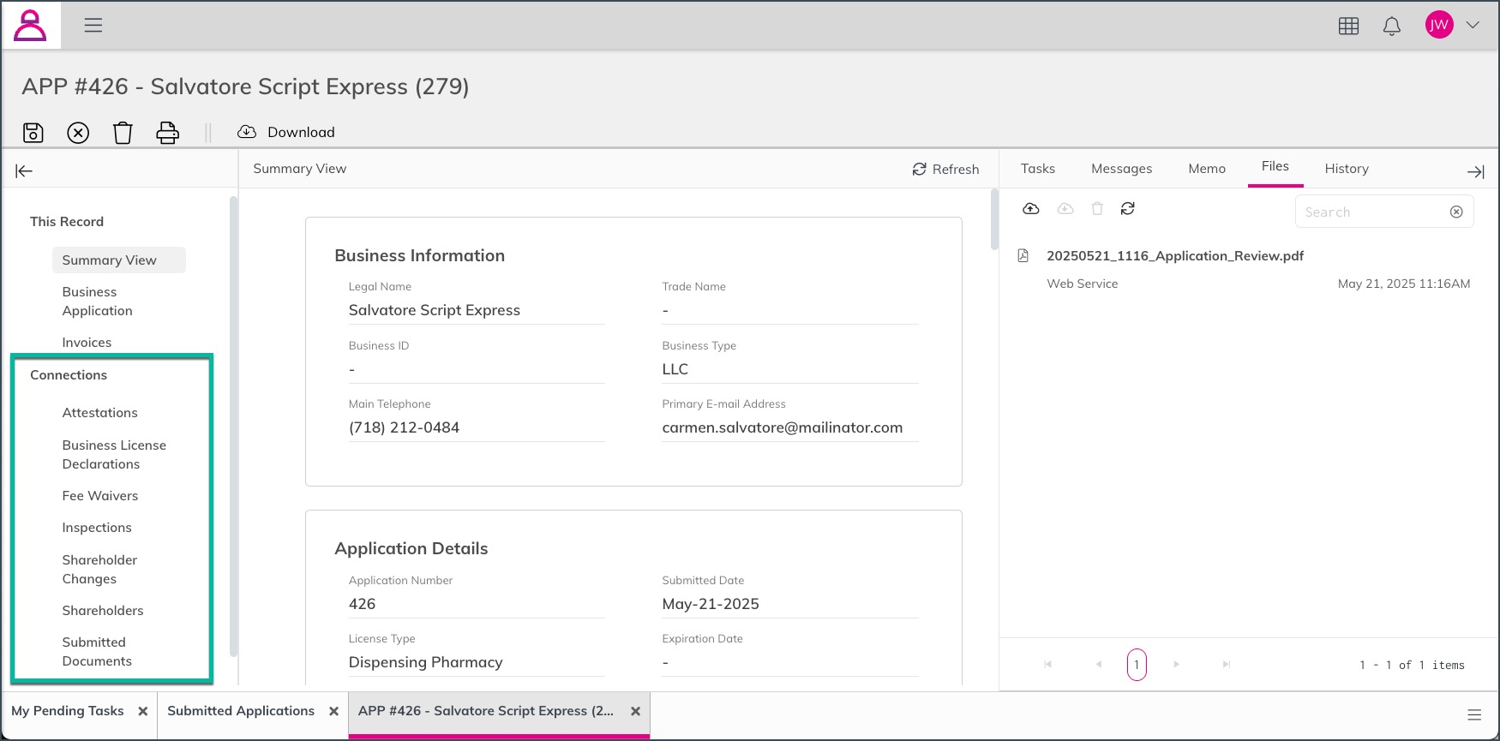Click the download file cloud icon in Files

[x=1065, y=209]
